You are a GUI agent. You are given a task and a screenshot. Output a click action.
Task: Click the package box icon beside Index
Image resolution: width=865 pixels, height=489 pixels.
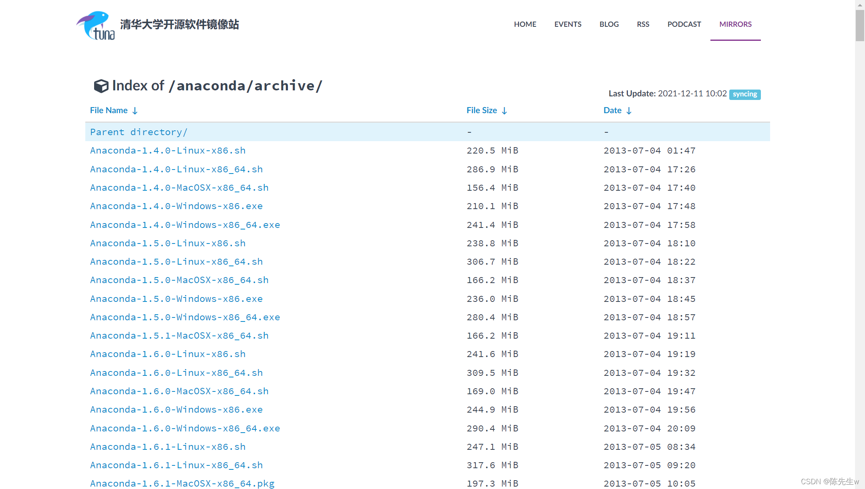(x=101, y=86)
